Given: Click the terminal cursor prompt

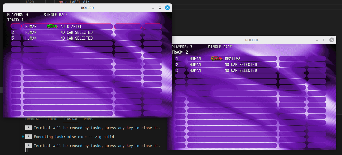Looking at the screenshot, I should (x=26, y=150).
